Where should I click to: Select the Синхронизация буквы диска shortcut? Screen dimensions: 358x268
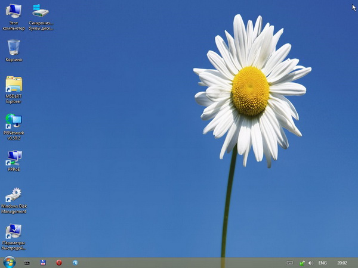[x=41, y=12]
